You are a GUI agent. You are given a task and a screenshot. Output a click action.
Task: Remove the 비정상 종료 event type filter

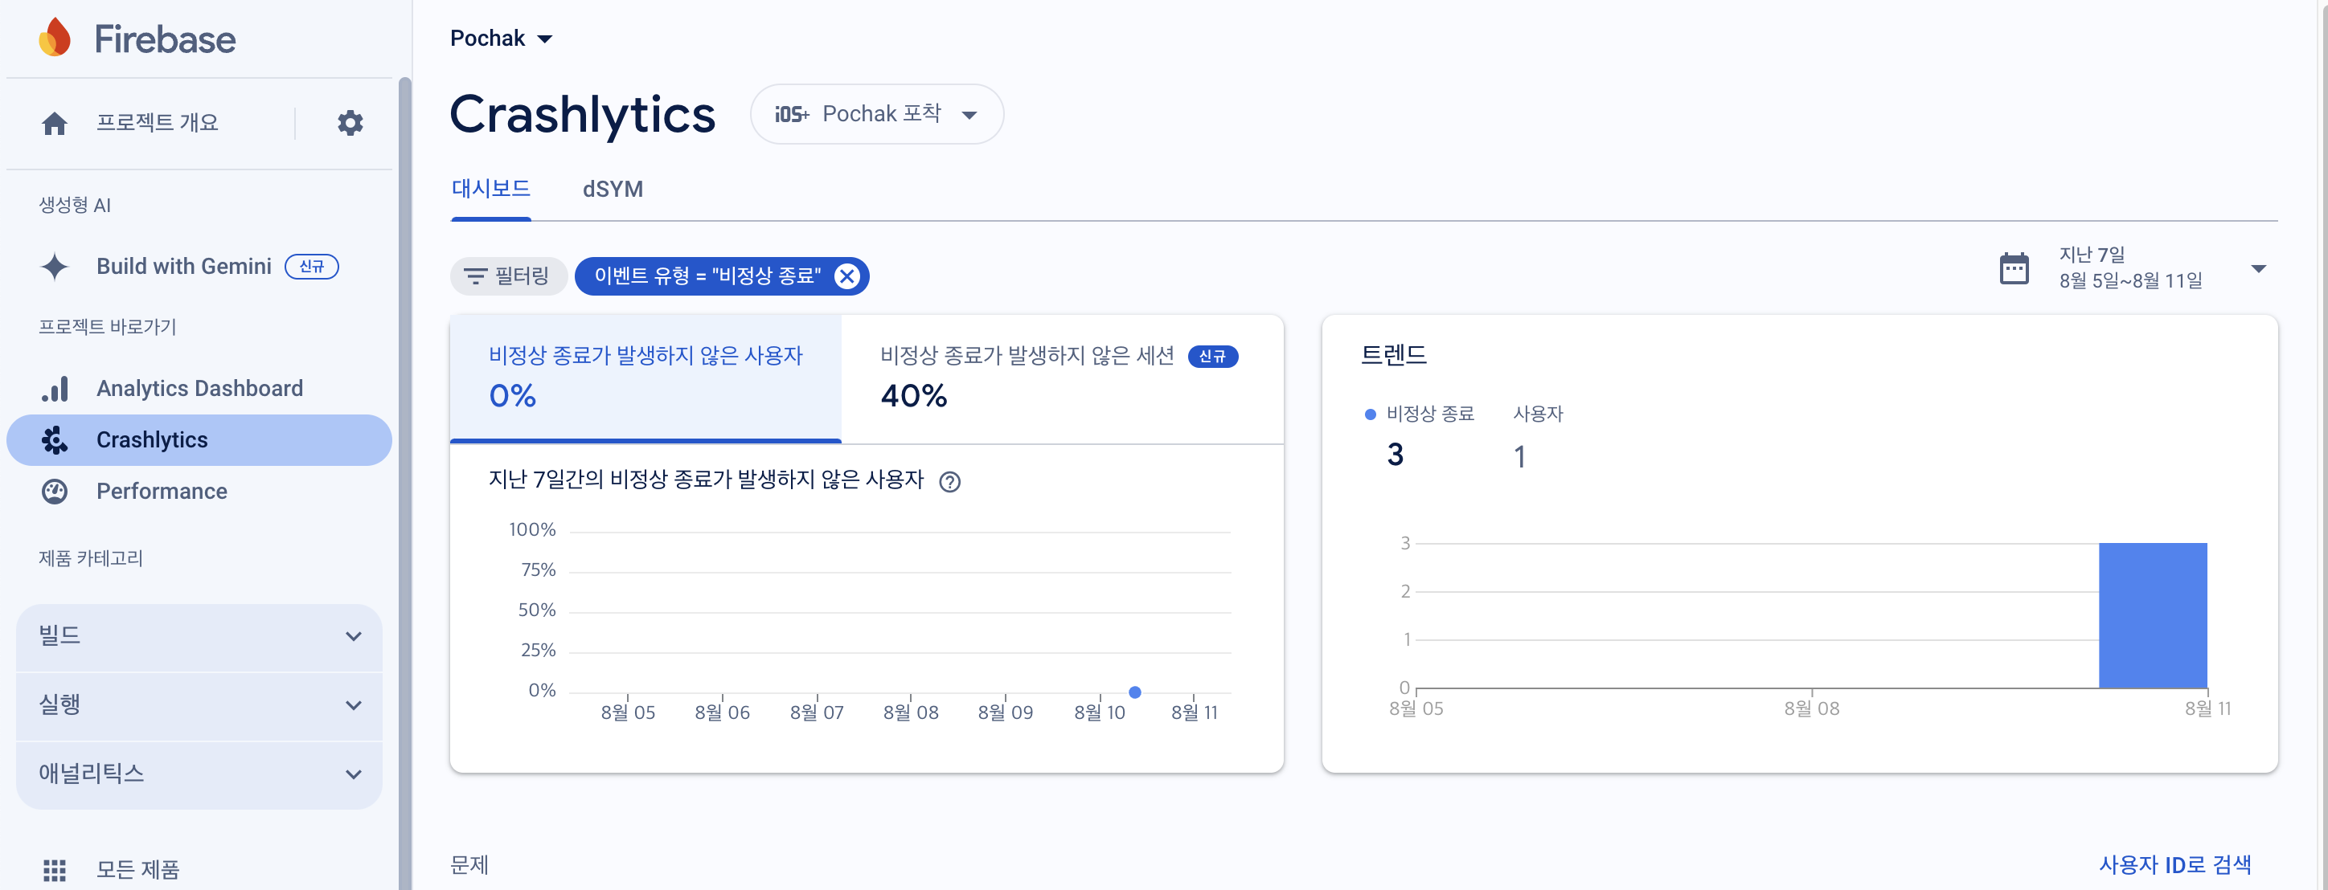[x=846, y=276]
